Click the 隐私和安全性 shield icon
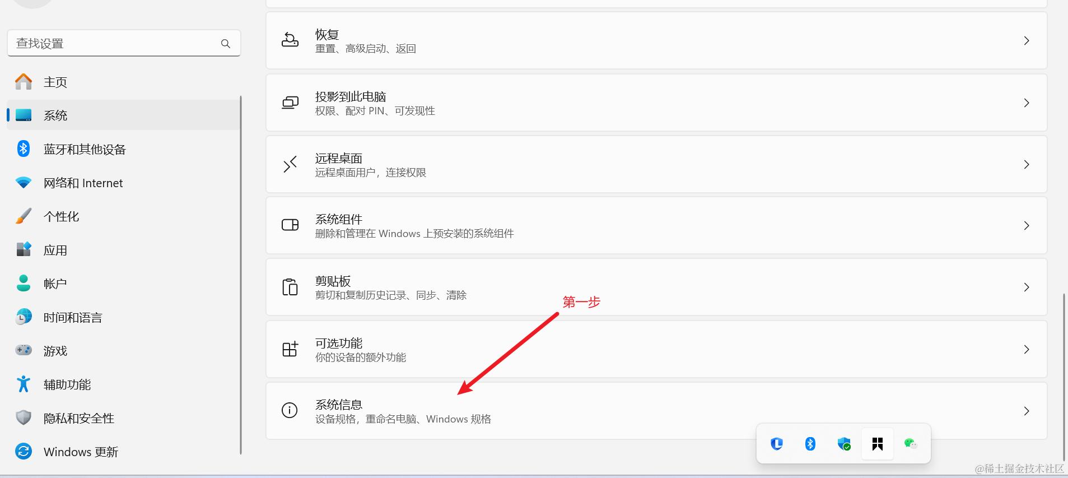Viewport: 1068px width, 478px height. (24, 417)
